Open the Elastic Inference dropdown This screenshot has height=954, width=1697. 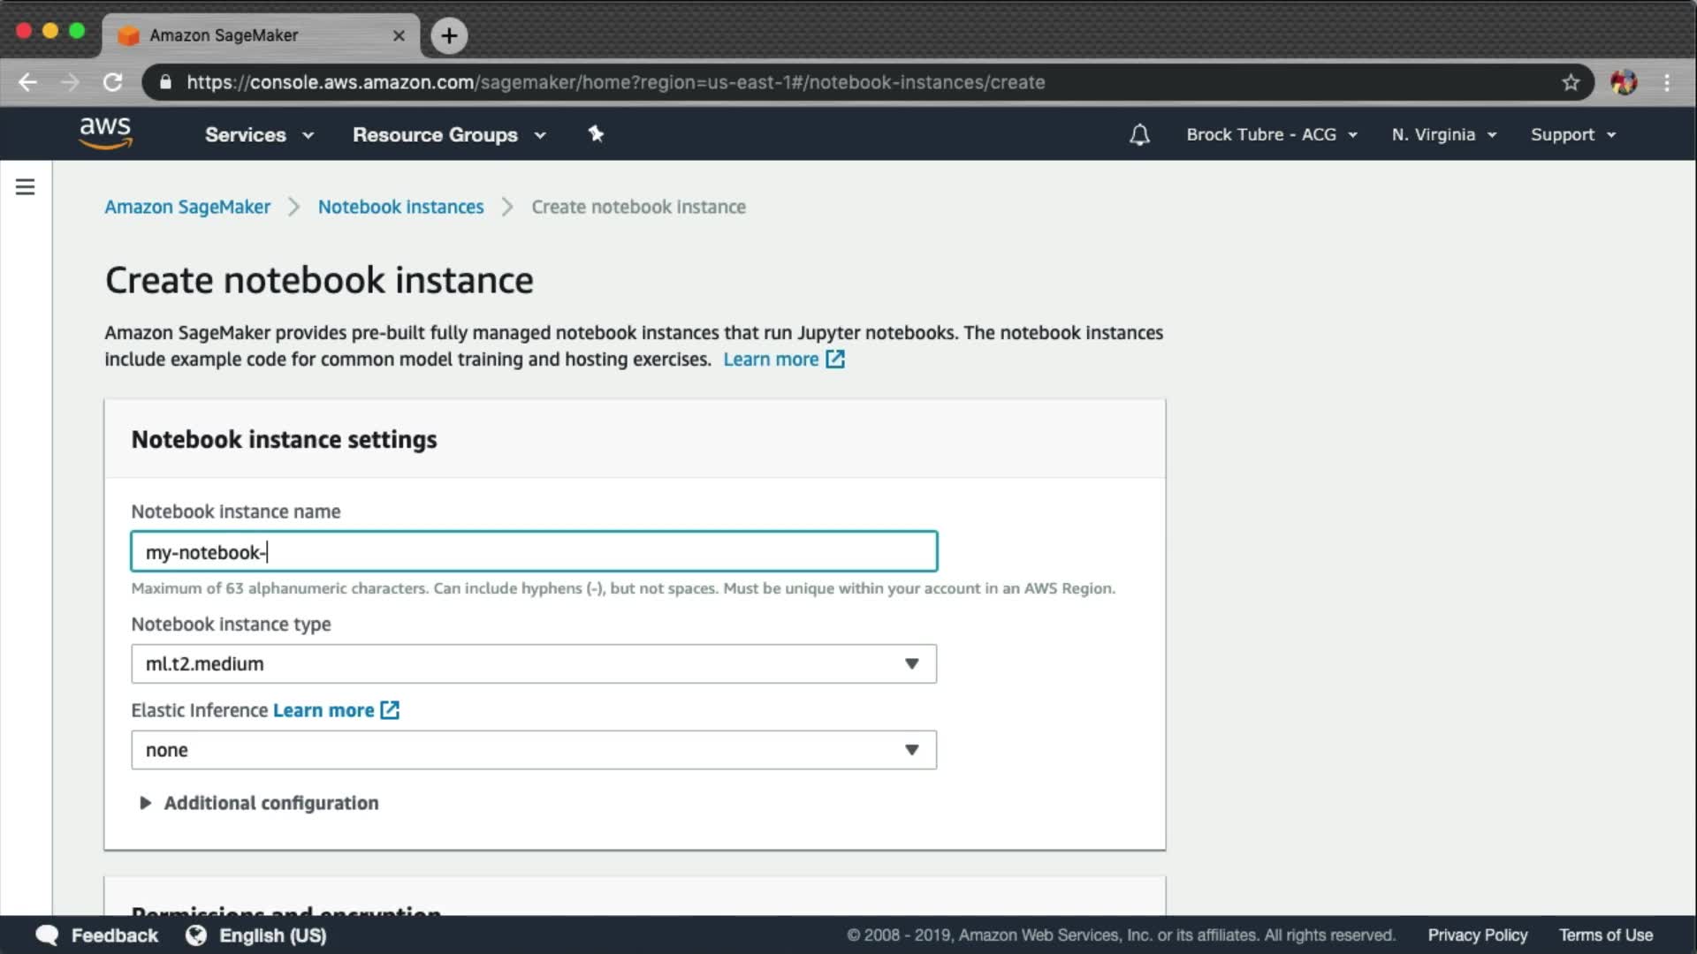(x=534, y=750)
